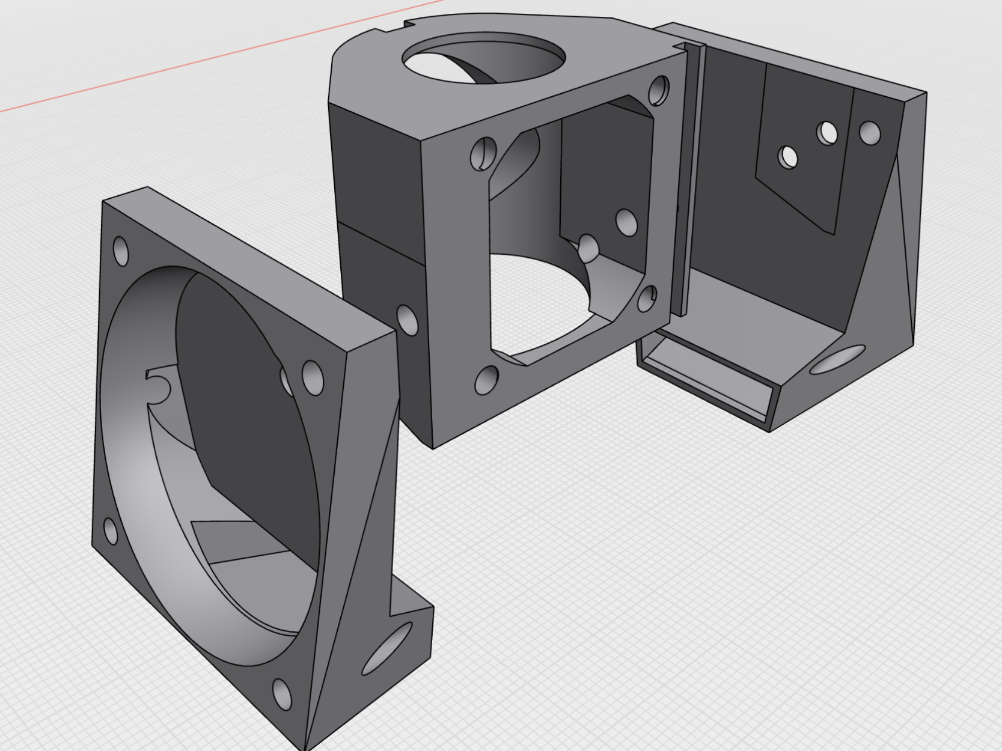Select the bottom-left screw hole on middle block front
Screen dimensions: 1002x751
pyautogui.click(x=486, y=380)
